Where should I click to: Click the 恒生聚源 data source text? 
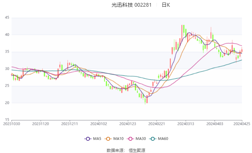[136, 150]
